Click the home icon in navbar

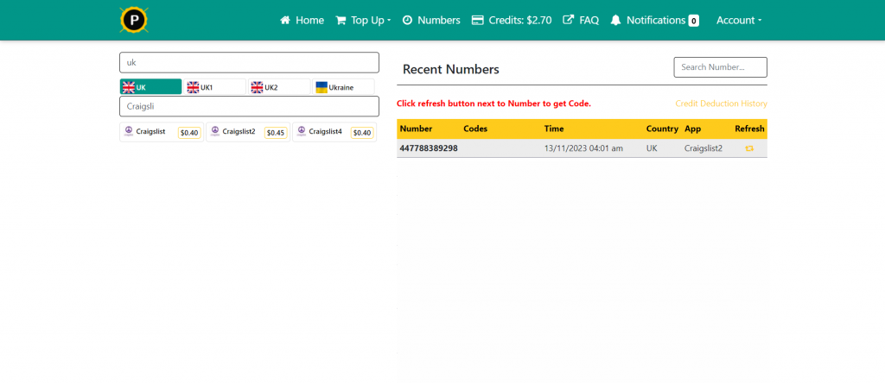click(x=285, y=21)
